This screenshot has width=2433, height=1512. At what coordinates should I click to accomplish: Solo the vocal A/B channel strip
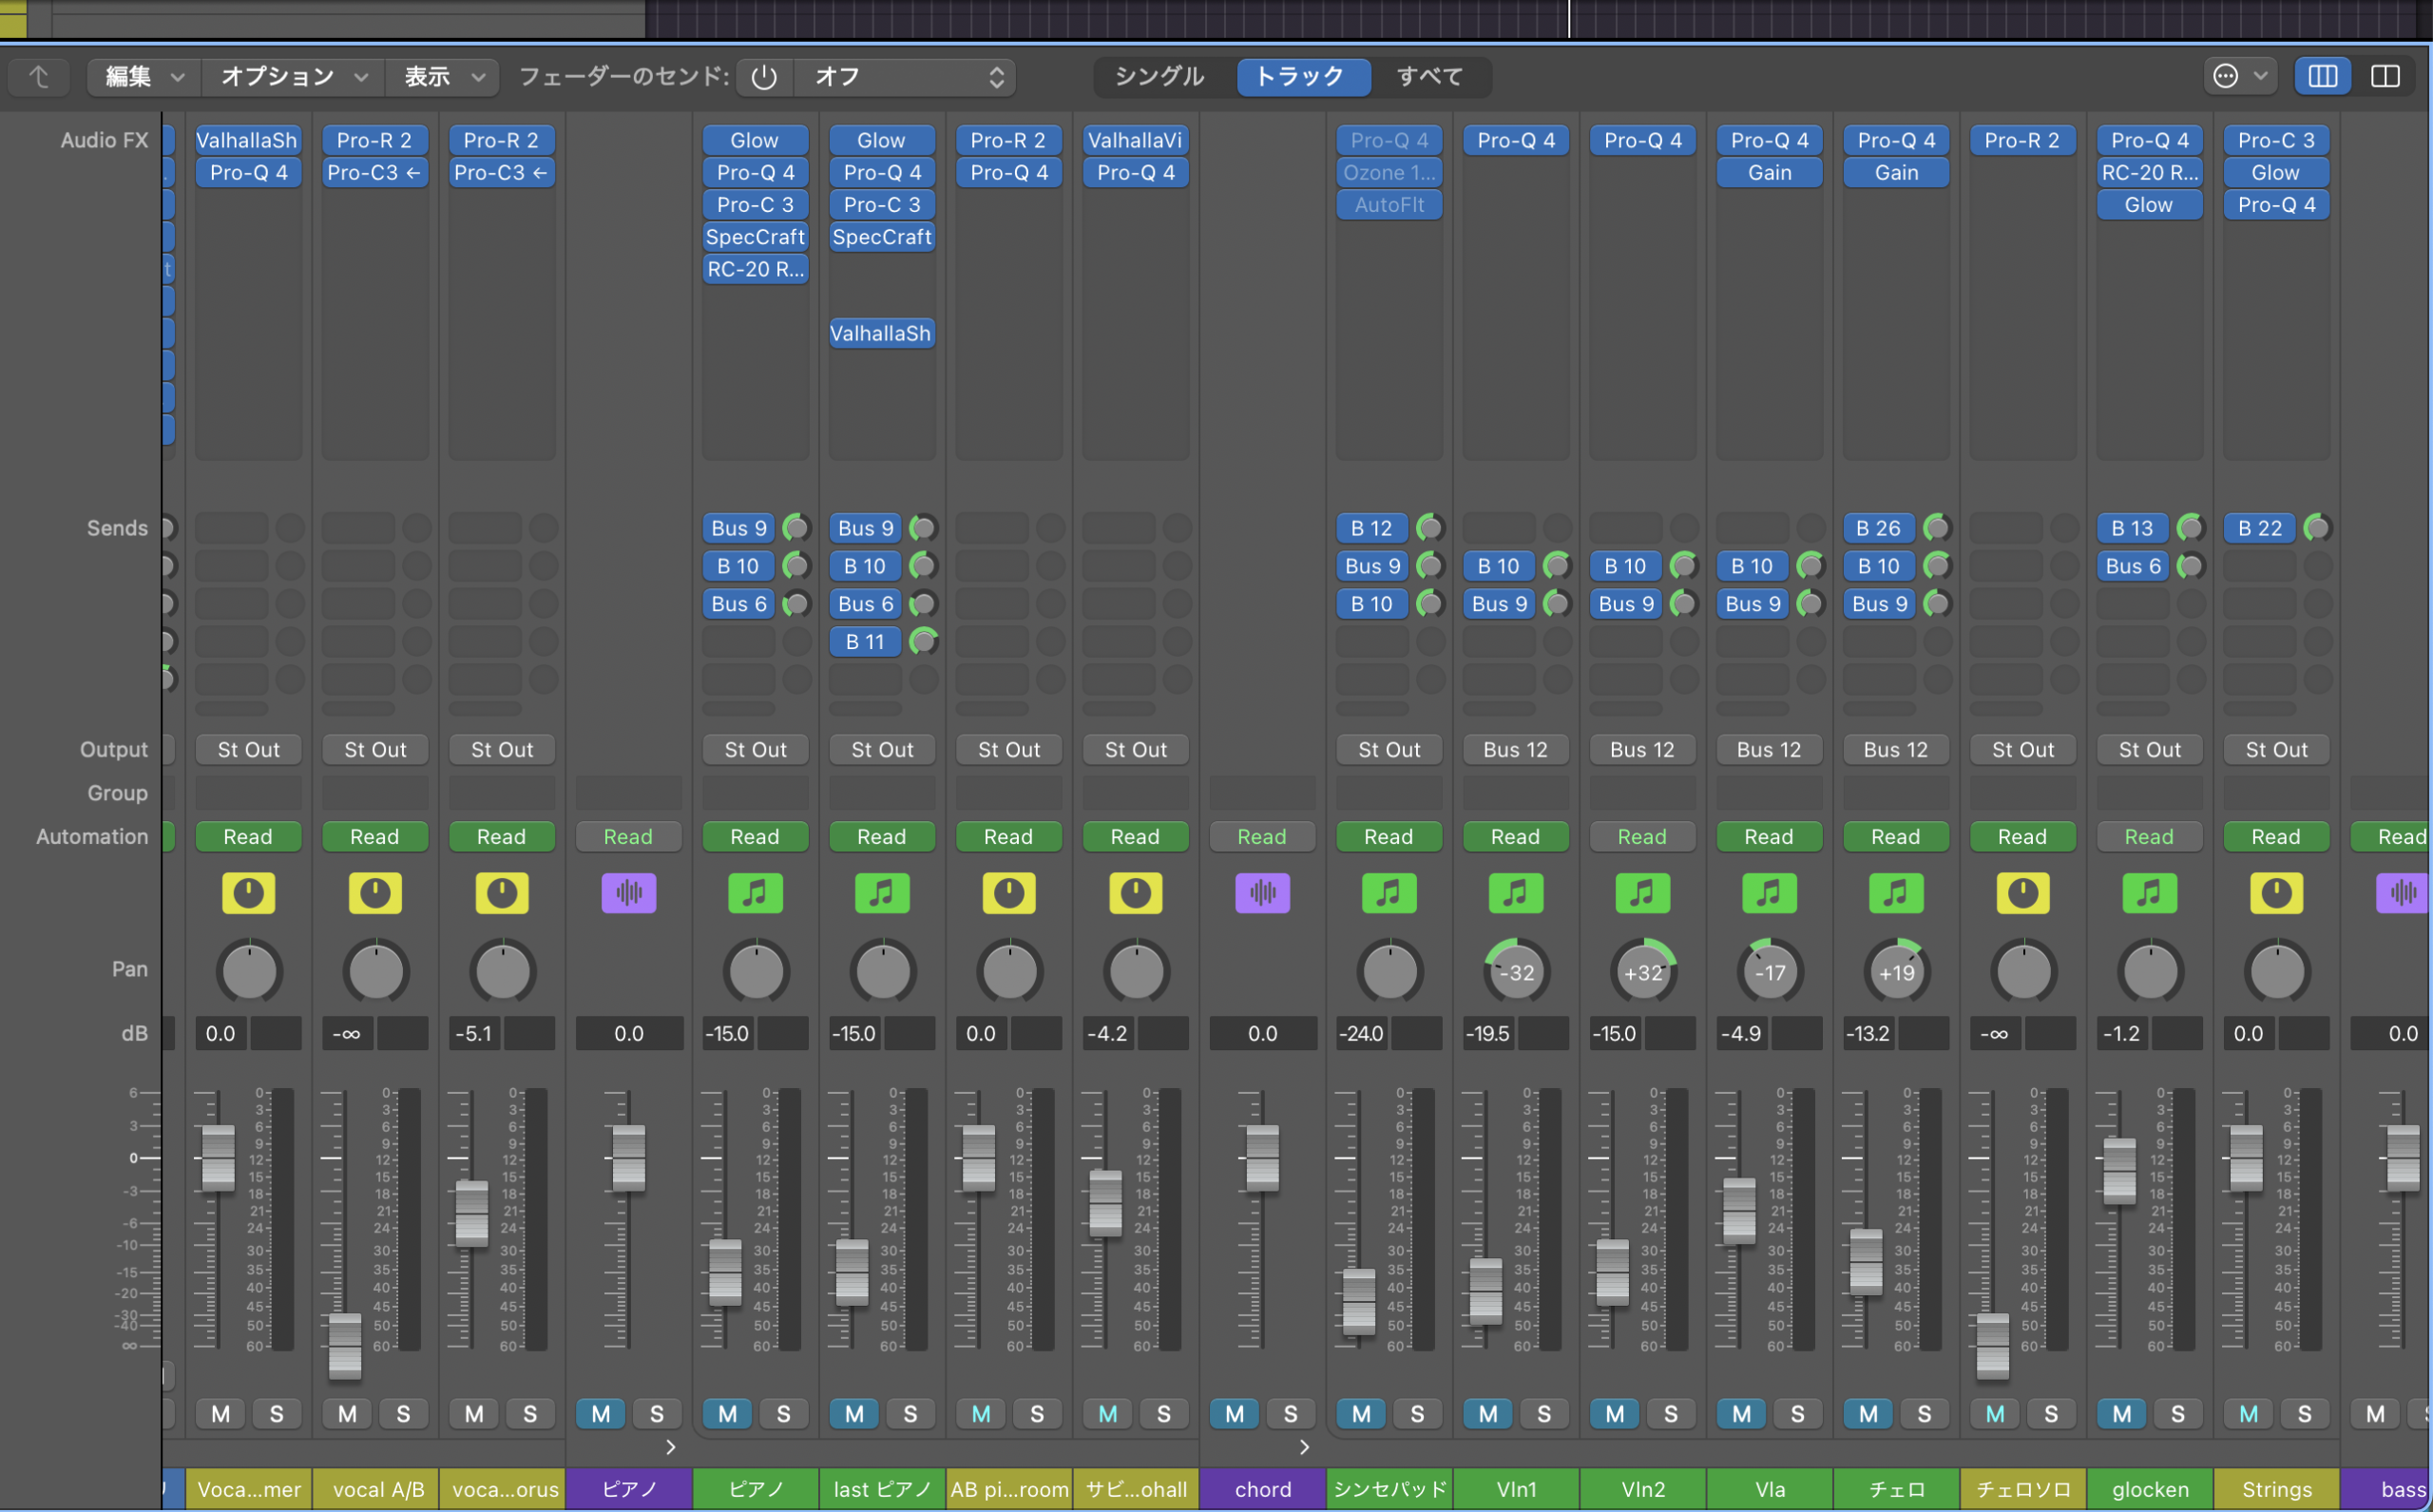click(x=403, y=1413)
